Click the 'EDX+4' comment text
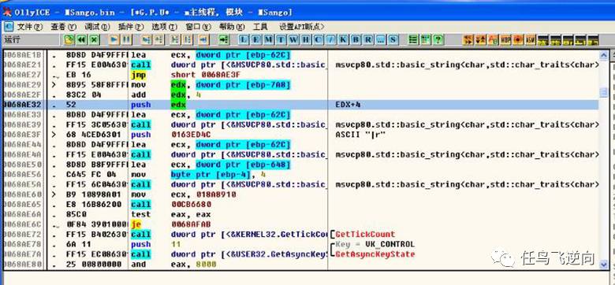 pos(348,105)
